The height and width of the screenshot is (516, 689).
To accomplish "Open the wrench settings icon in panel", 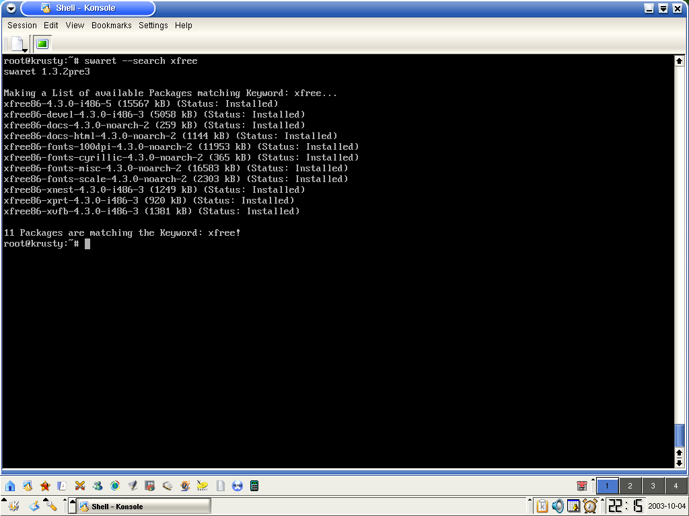I will click(x=51, y=507).
